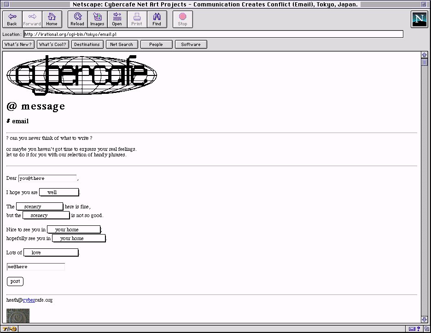Open the Home page button
Image resolution: width=431 pixels, height=333 pixels.
point(52,19)
